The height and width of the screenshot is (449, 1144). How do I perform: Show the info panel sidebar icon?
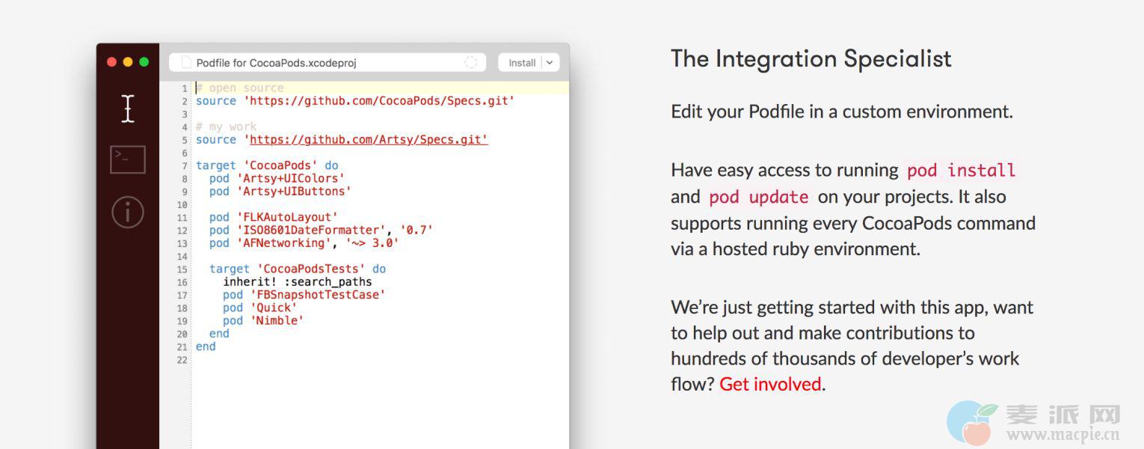pos(128,212)
